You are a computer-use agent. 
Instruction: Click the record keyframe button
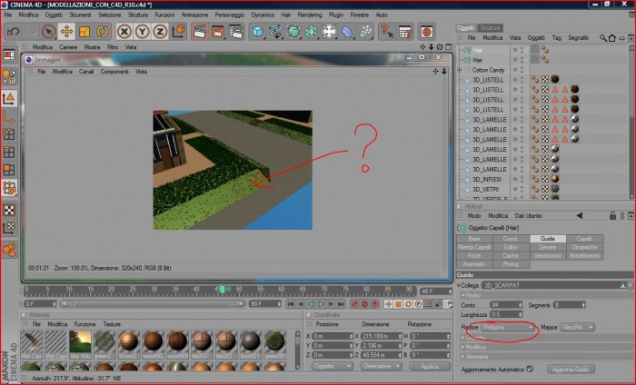click(x=354, y=304)
